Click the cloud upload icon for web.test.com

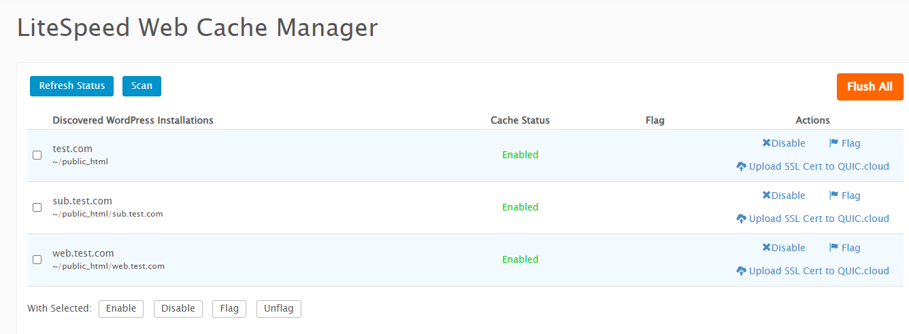pos(742,271)
